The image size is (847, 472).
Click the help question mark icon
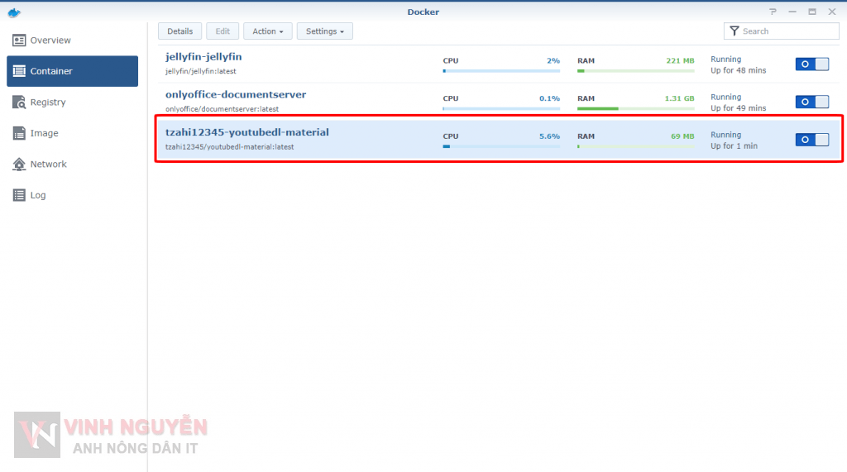click(x=773, y=12)
